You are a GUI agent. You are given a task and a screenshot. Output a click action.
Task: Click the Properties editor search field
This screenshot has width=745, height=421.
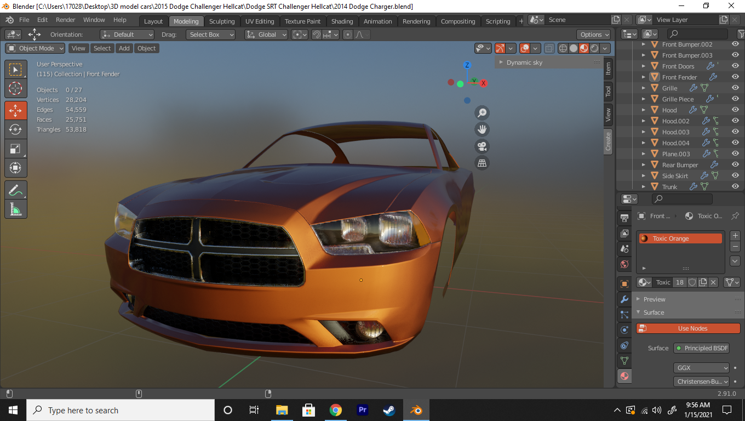(x=682, y=199)
